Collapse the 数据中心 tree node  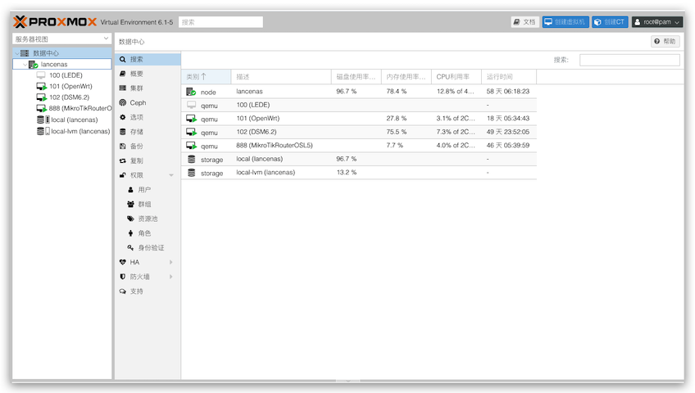[16, 53]
